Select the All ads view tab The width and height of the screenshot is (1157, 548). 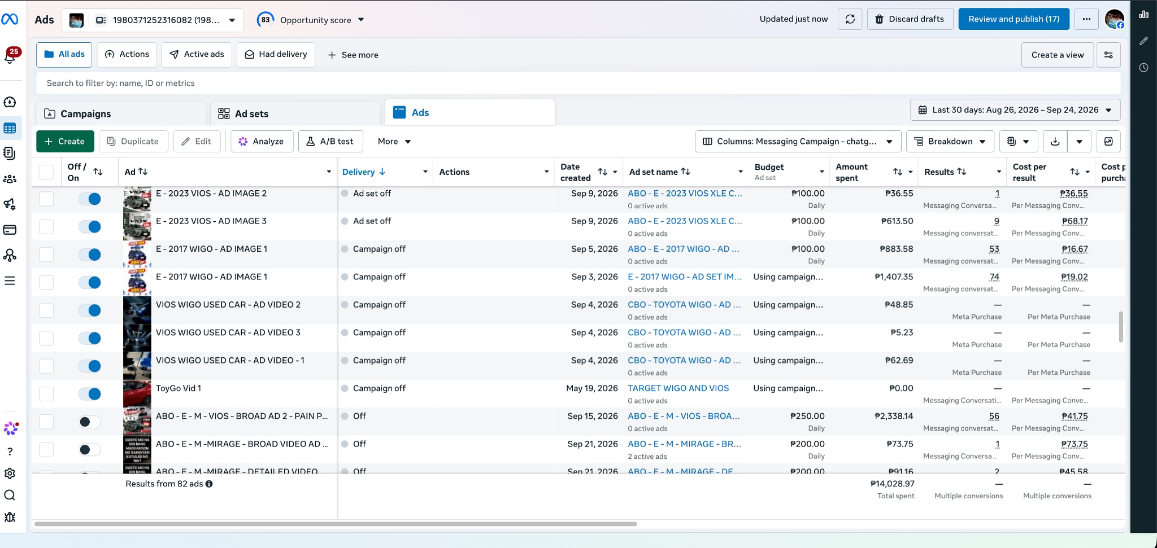point(64,55)
